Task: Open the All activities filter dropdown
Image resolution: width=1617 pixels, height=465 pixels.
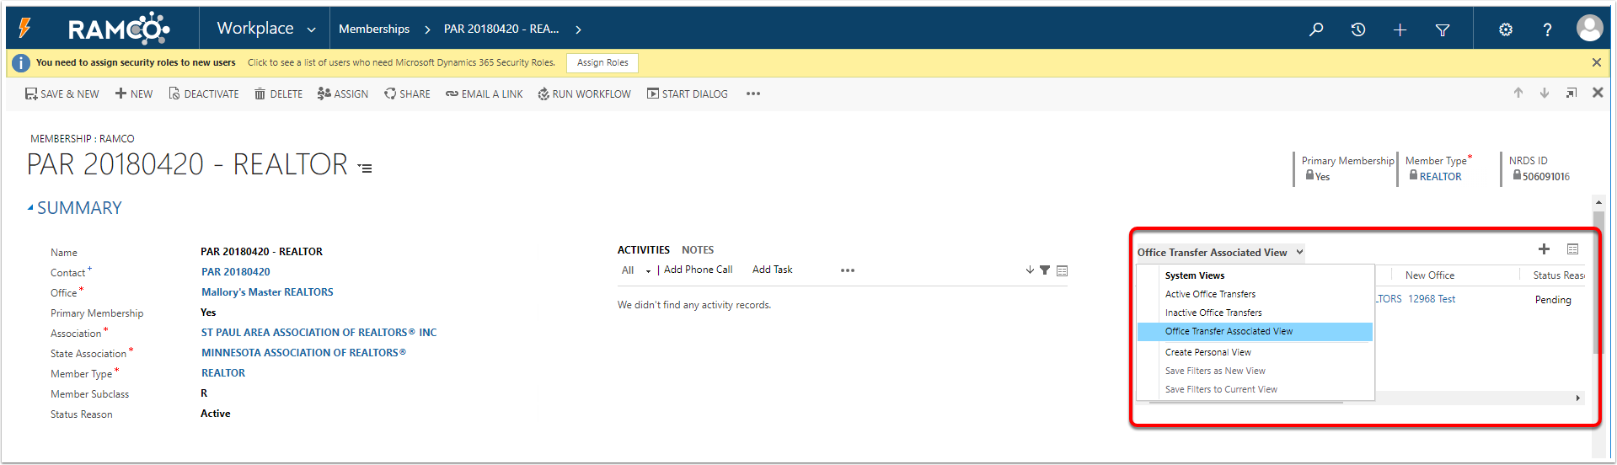Action: [x=636, y=270]
